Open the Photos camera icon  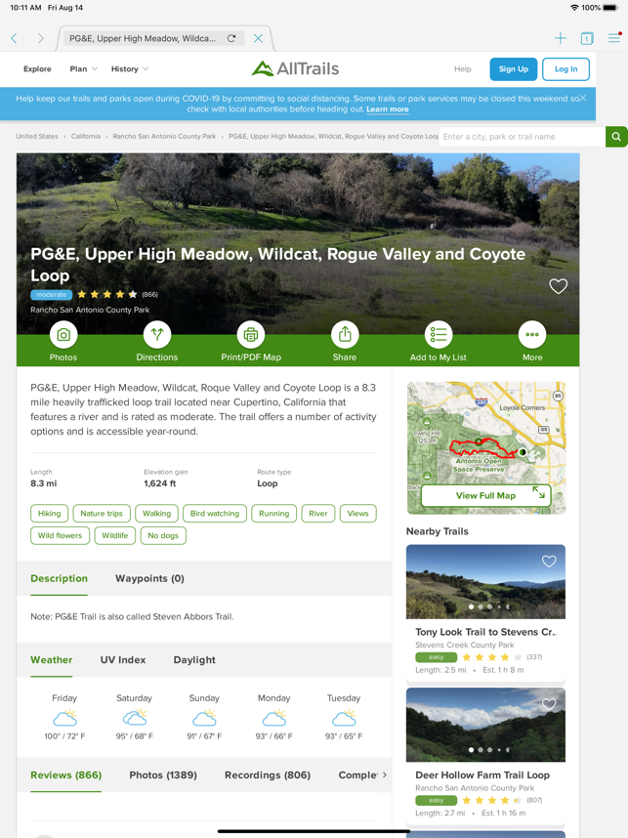coord(63,335)
